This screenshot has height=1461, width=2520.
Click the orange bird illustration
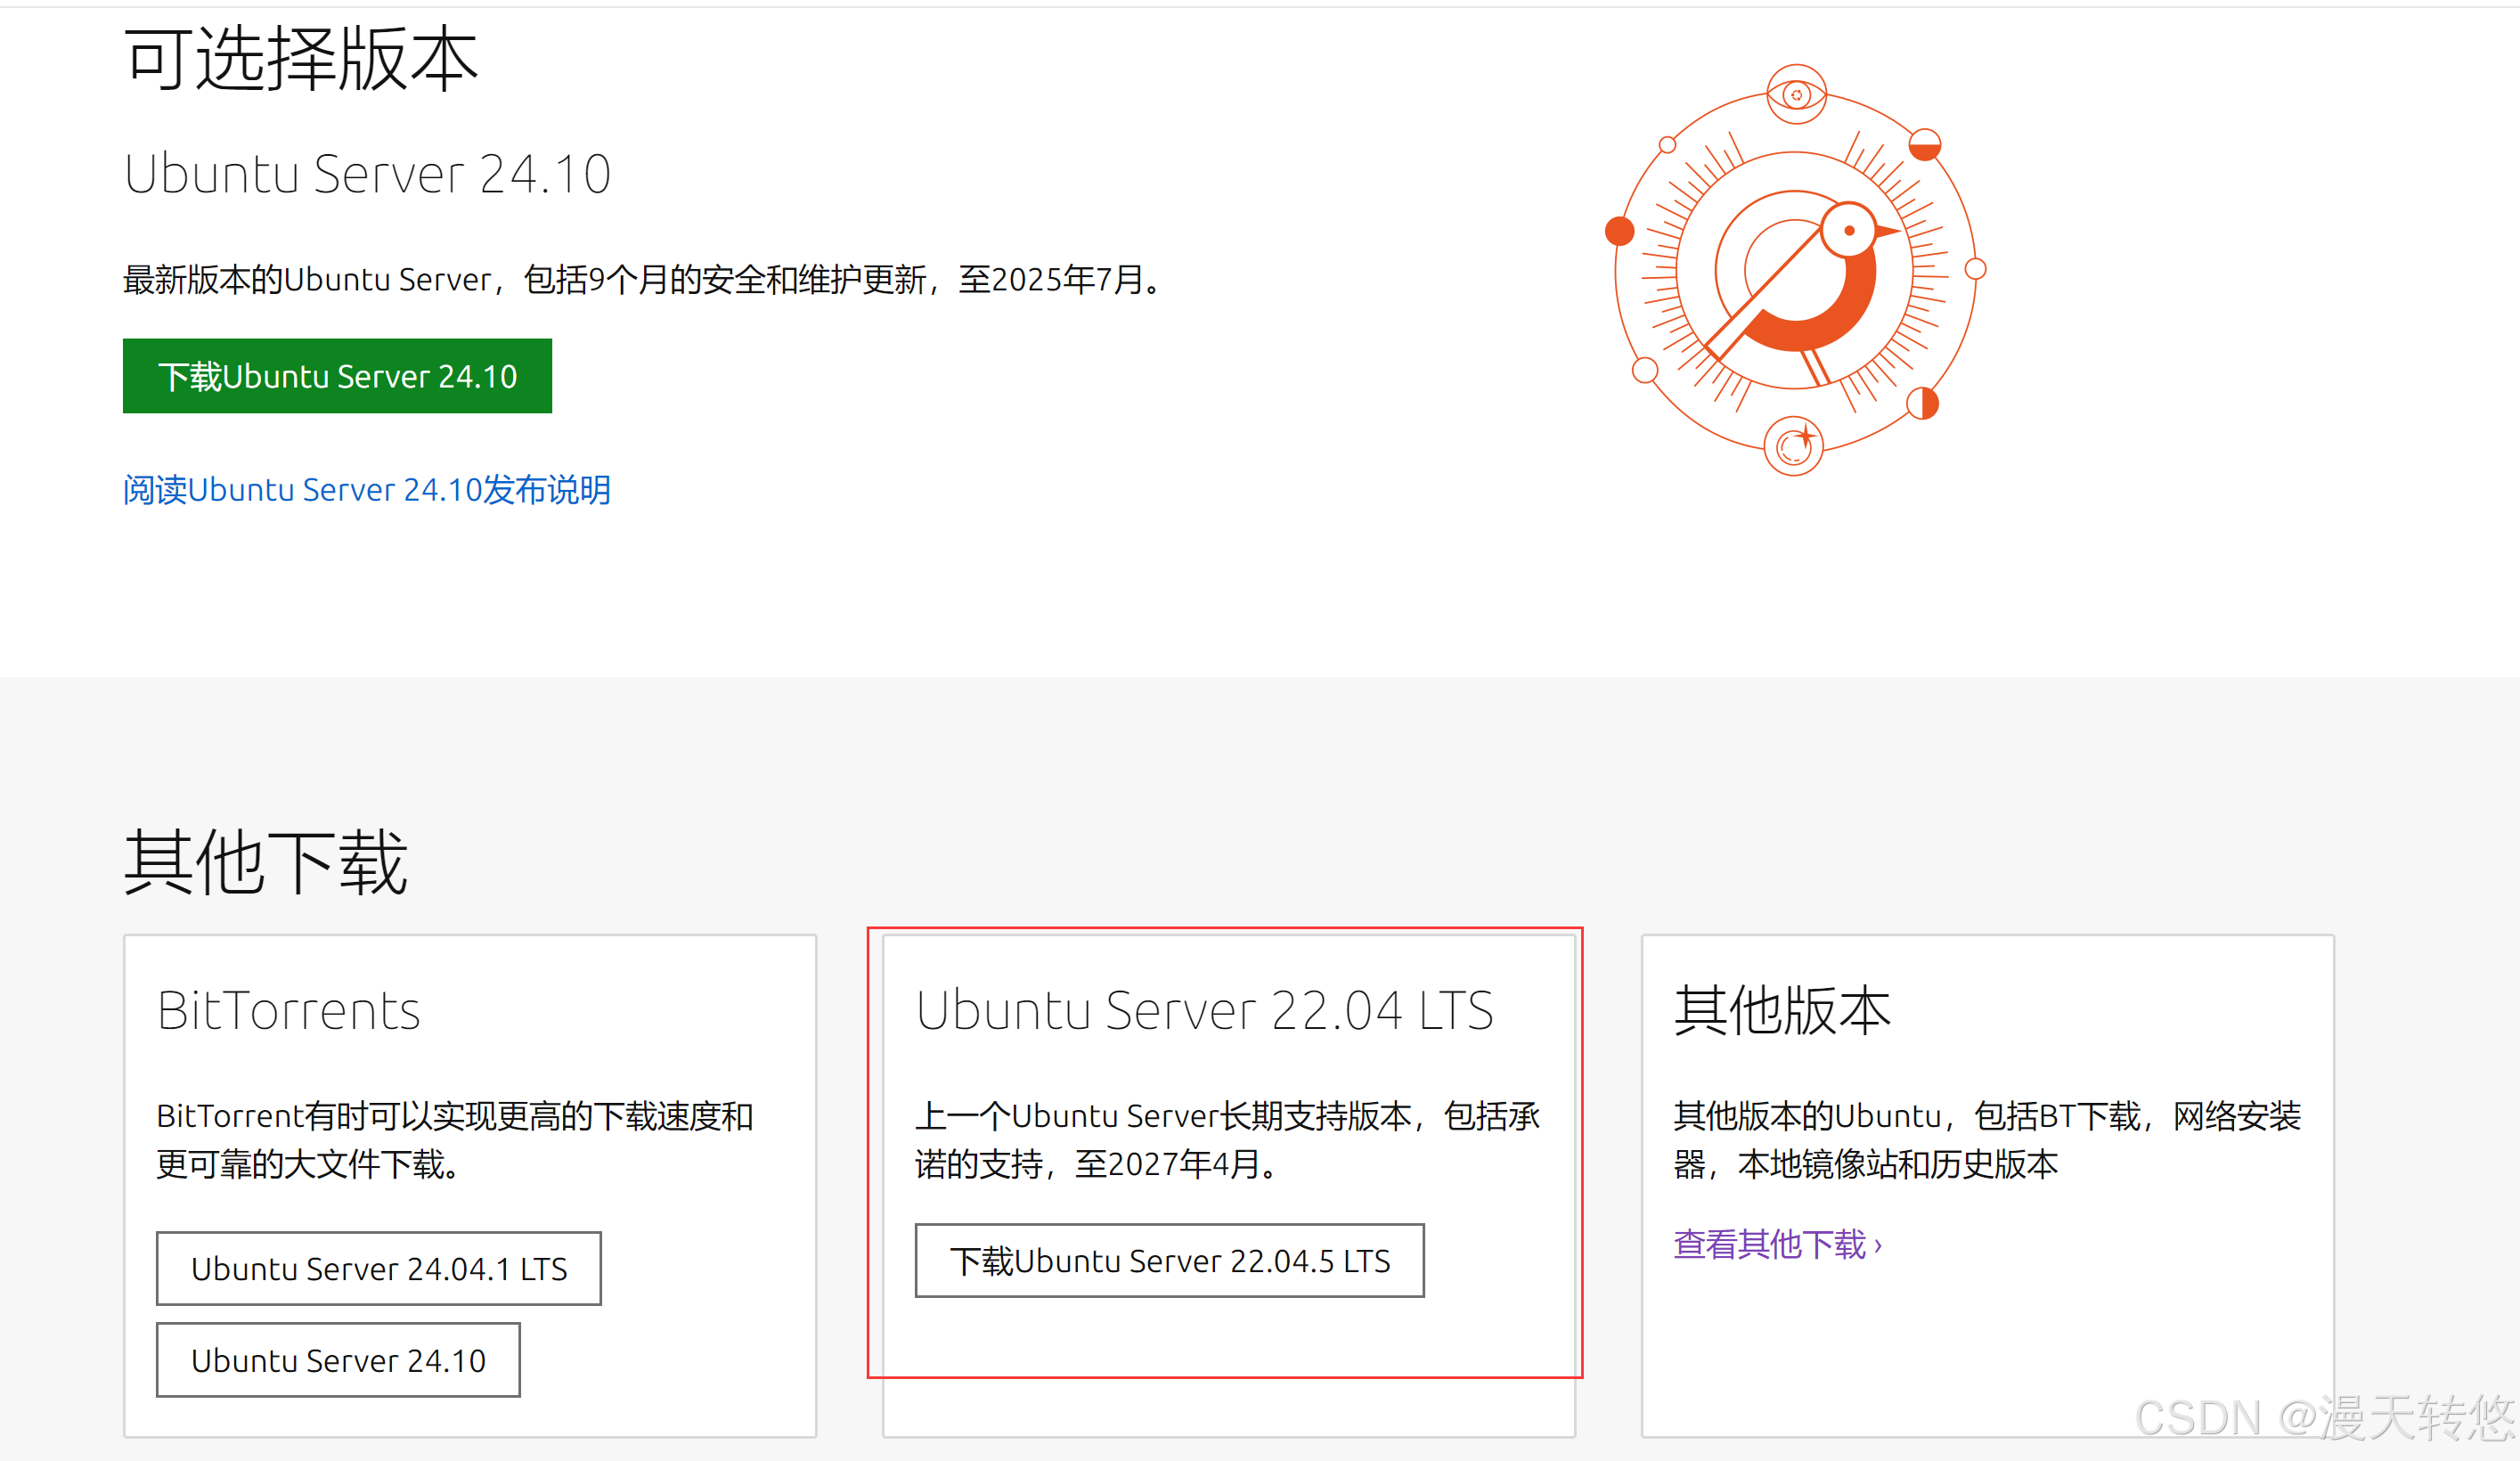tap(1796, 270)
